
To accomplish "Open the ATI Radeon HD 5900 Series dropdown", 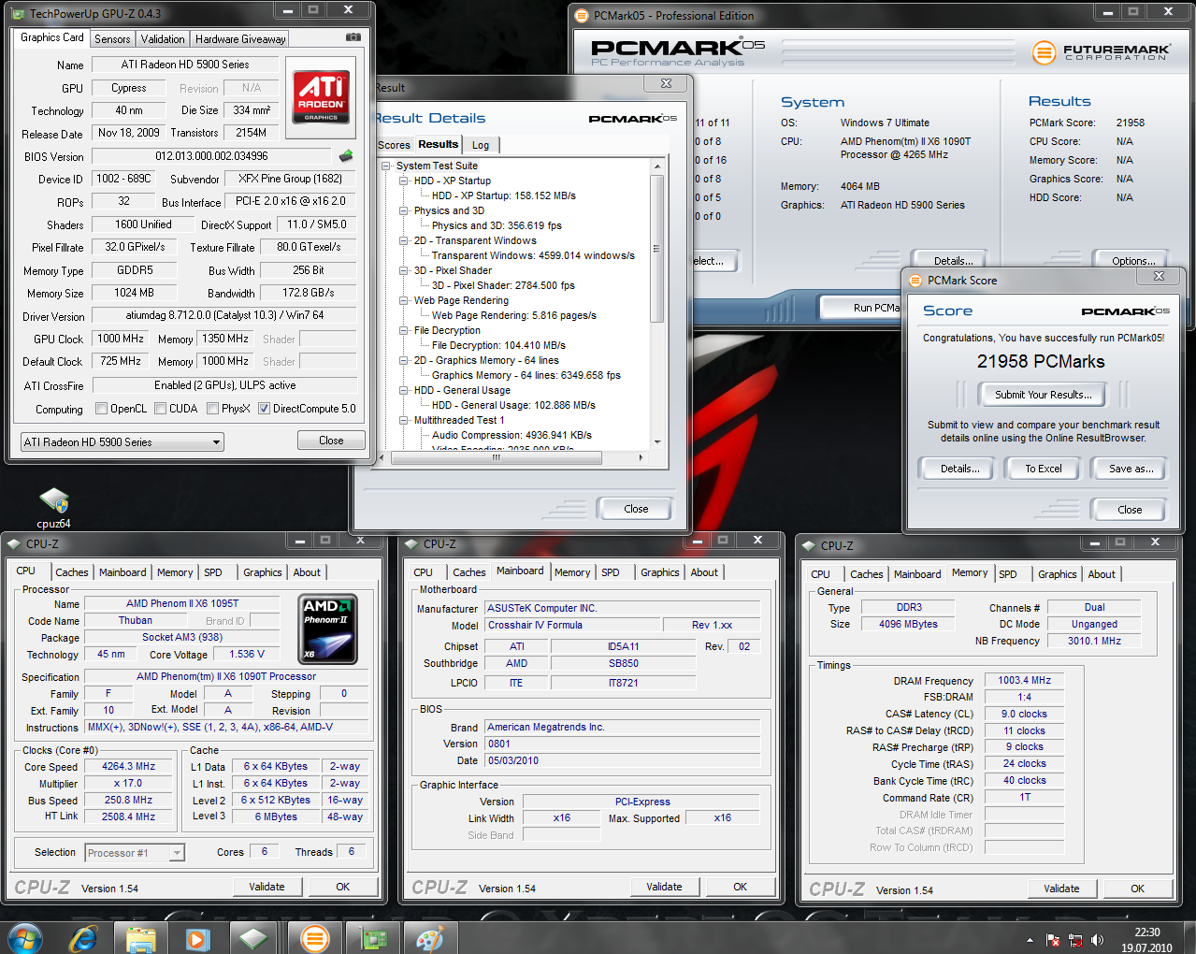I will click(122, 441).
